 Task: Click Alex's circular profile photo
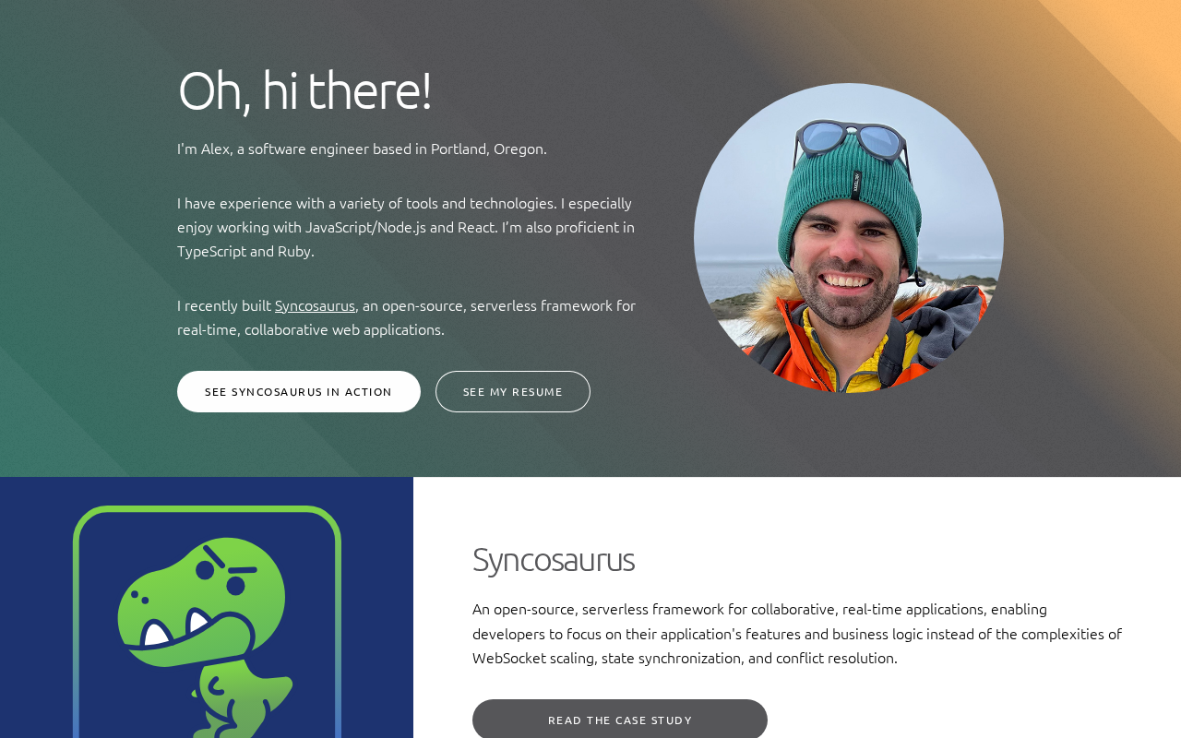[849, 238]
